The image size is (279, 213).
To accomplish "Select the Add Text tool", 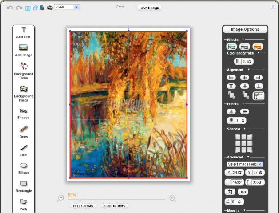I will pos(23,33).
